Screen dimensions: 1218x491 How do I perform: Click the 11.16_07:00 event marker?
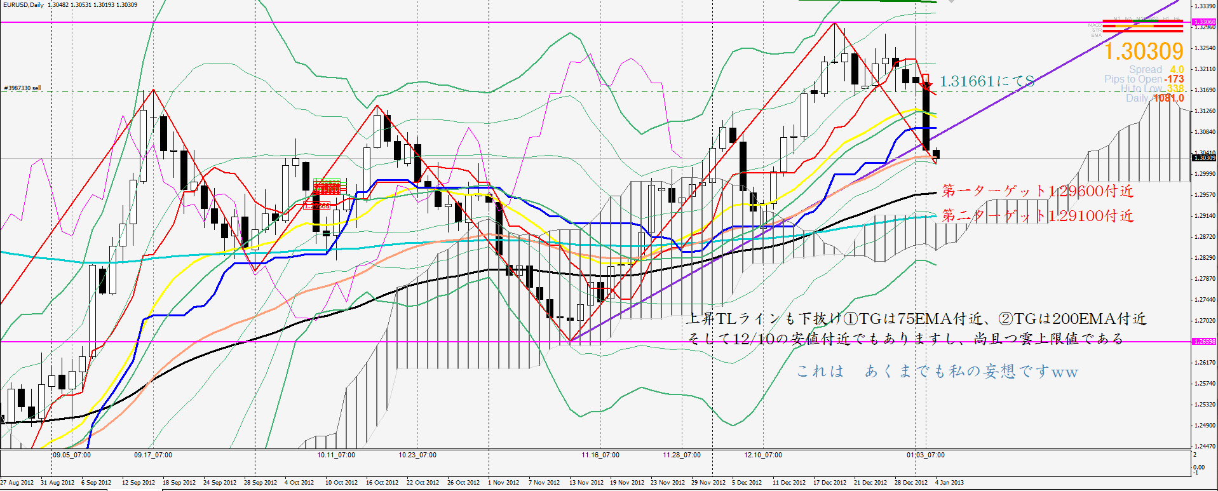[600, 455]
